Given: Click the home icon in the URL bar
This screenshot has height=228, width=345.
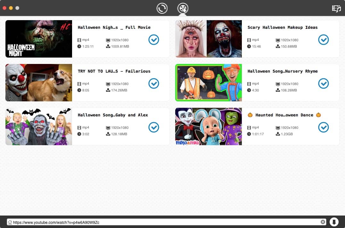Looking at the screenshot, I should coord(10,222).
